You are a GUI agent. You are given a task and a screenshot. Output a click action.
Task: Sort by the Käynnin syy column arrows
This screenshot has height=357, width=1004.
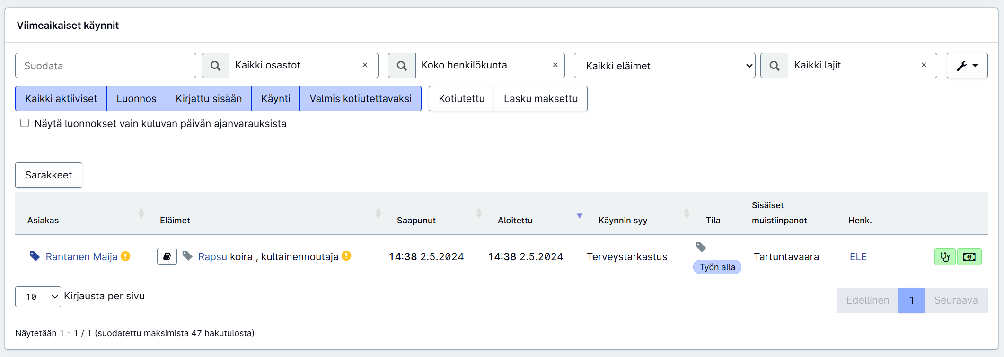687,213
